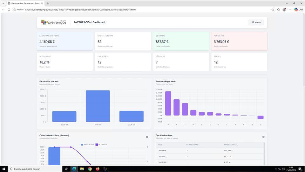This screenshot has height=172, width=305.
Task: Select Dashboard de Facturación browser tab
Action: click(x=25, y=3)
